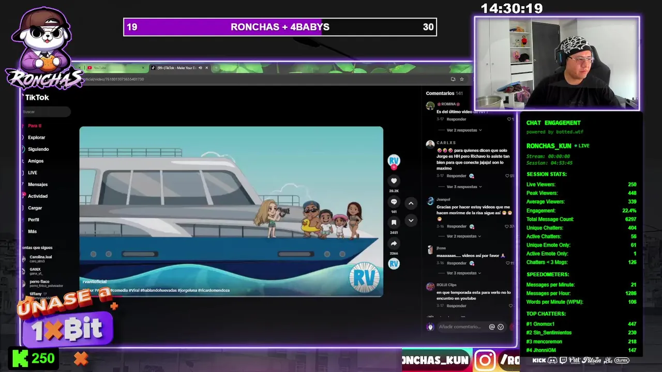Click '#1 Gnomox1' in top chatters
The image size is (662, 372).
pos(540,324)
